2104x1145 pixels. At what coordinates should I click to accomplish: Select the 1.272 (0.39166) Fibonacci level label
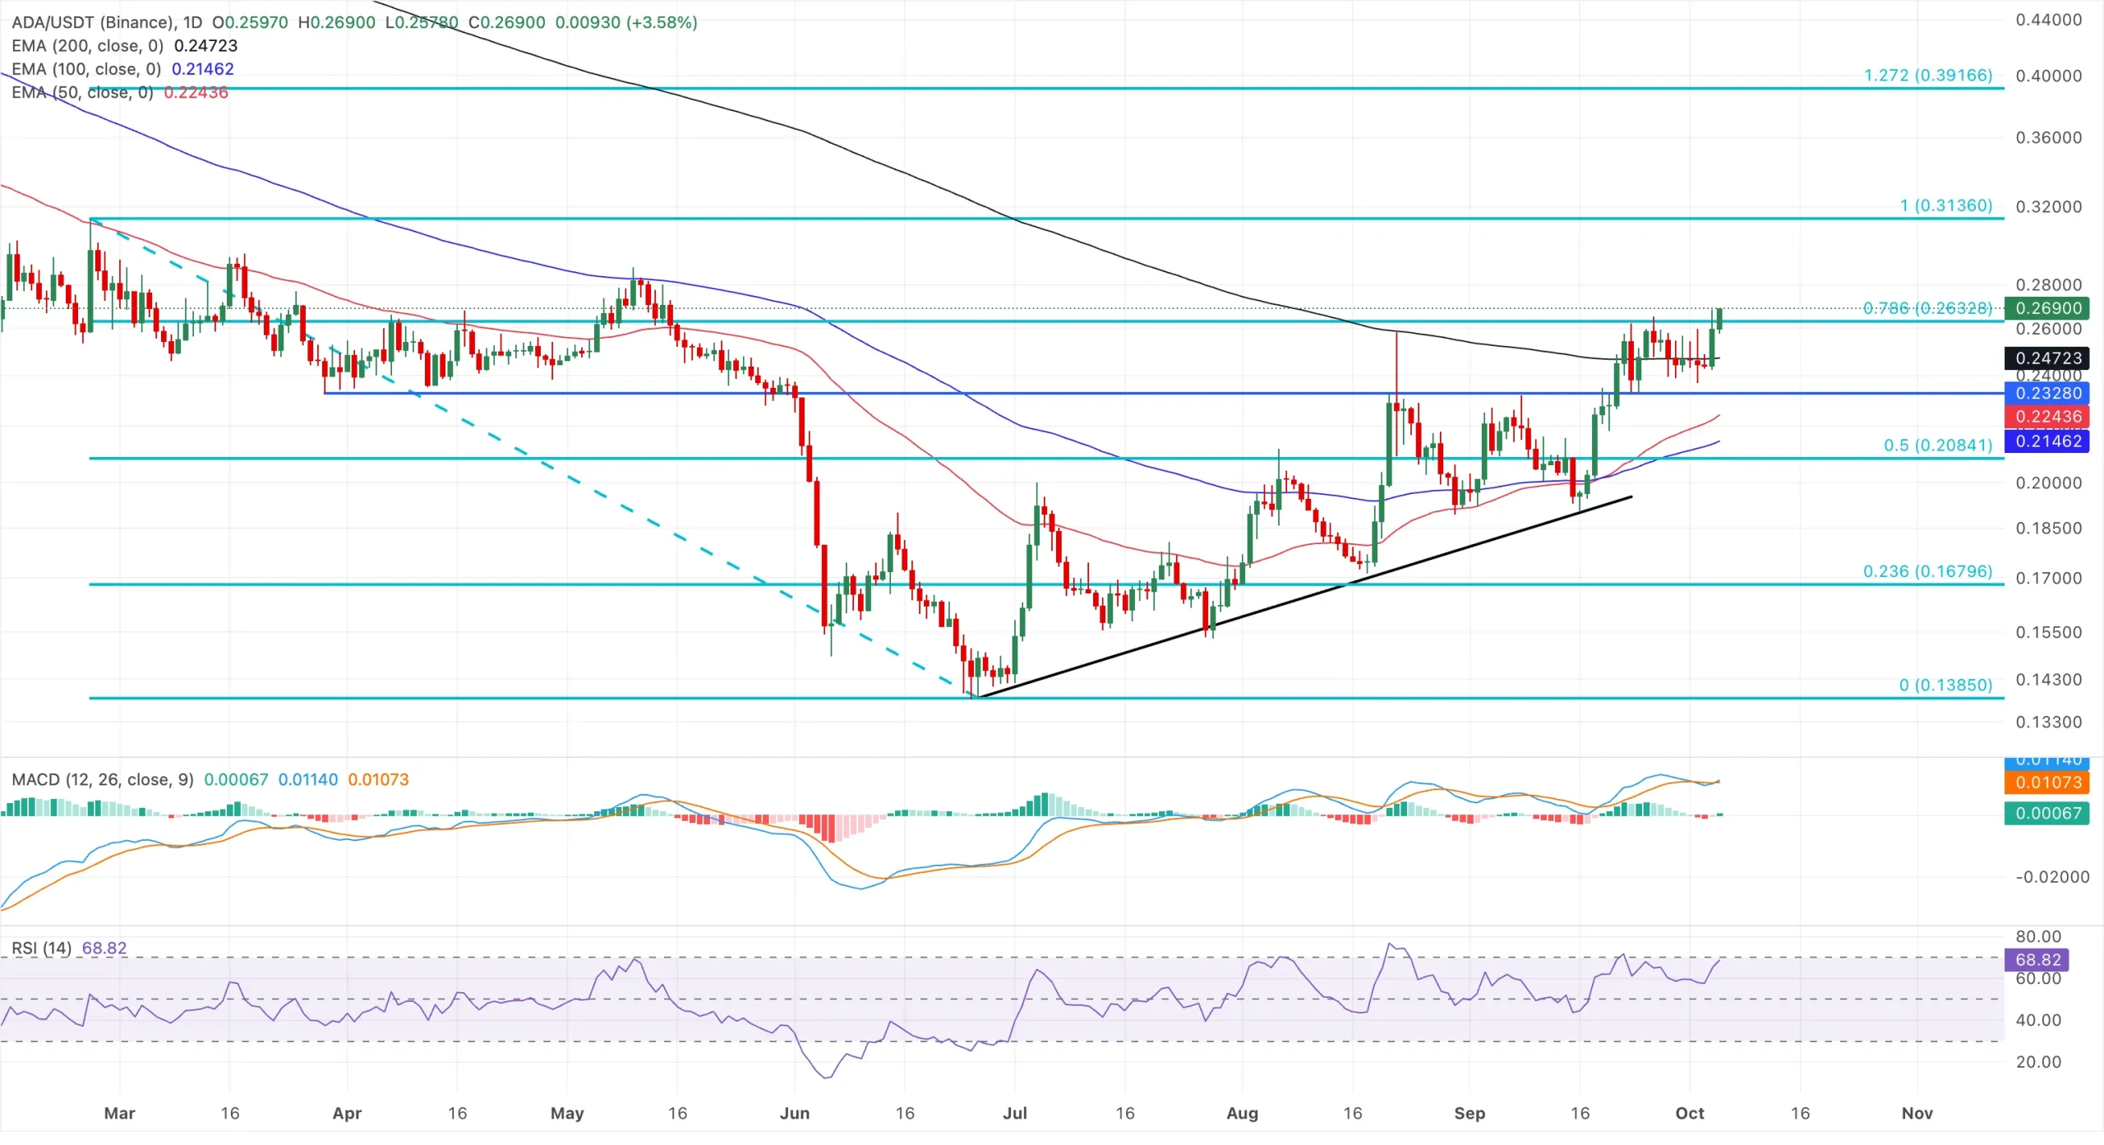[1928, 76]
